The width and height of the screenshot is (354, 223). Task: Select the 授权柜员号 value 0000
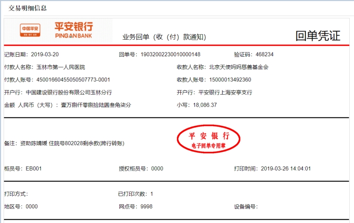click(157, 168)
